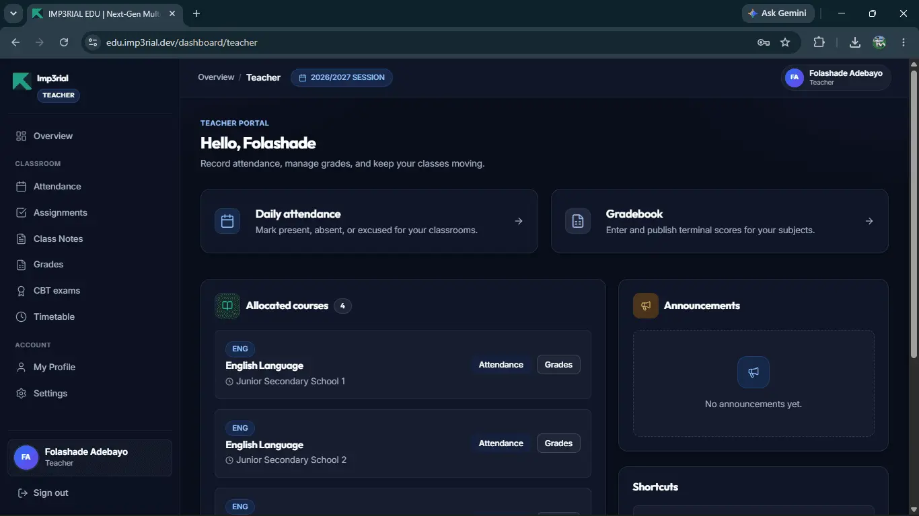Open Attendance for Junior Secondary School 2
Screen dimensions: 919x516
[501, 443]
